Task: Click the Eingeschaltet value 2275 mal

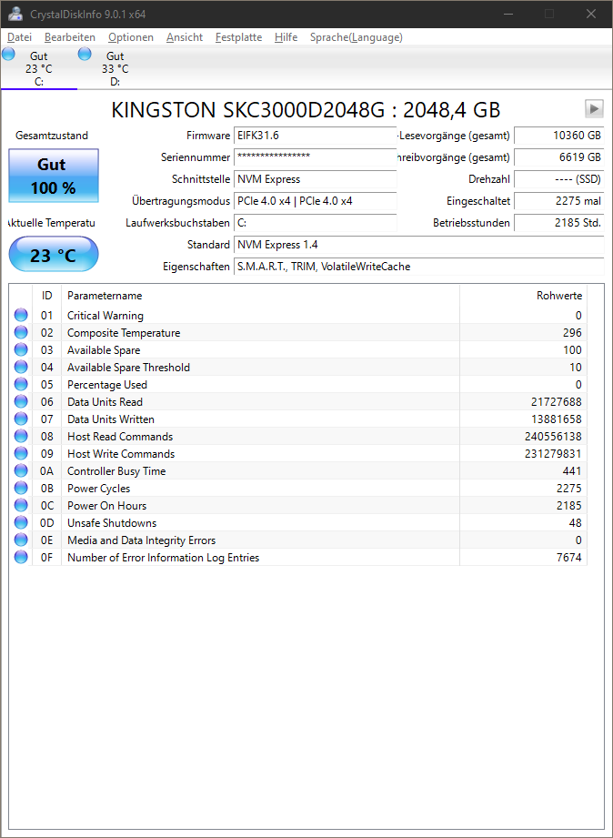Action: [x=559, y=201]
